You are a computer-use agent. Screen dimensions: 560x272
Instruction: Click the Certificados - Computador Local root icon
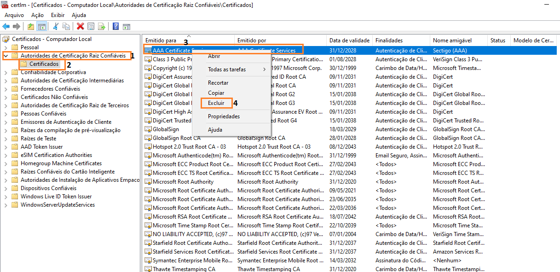(x=6, y=39)
